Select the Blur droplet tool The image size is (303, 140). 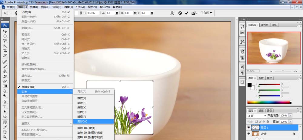pyautogui.click(x=5, y=91)
